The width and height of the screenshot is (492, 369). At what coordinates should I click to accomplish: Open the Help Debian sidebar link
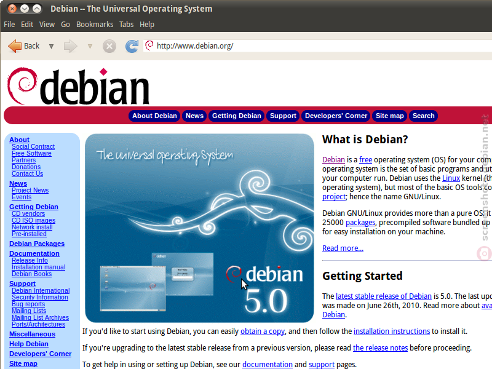coord(29,344)
